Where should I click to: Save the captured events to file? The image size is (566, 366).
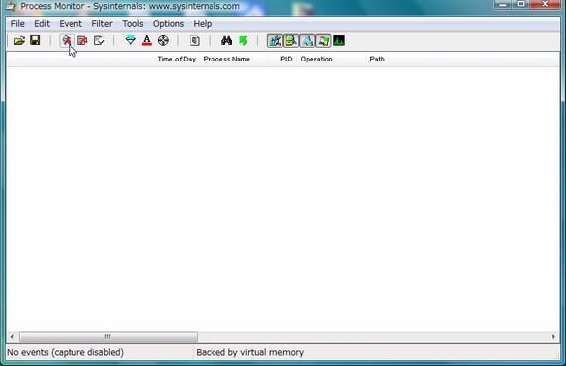(x=35, y=40)
